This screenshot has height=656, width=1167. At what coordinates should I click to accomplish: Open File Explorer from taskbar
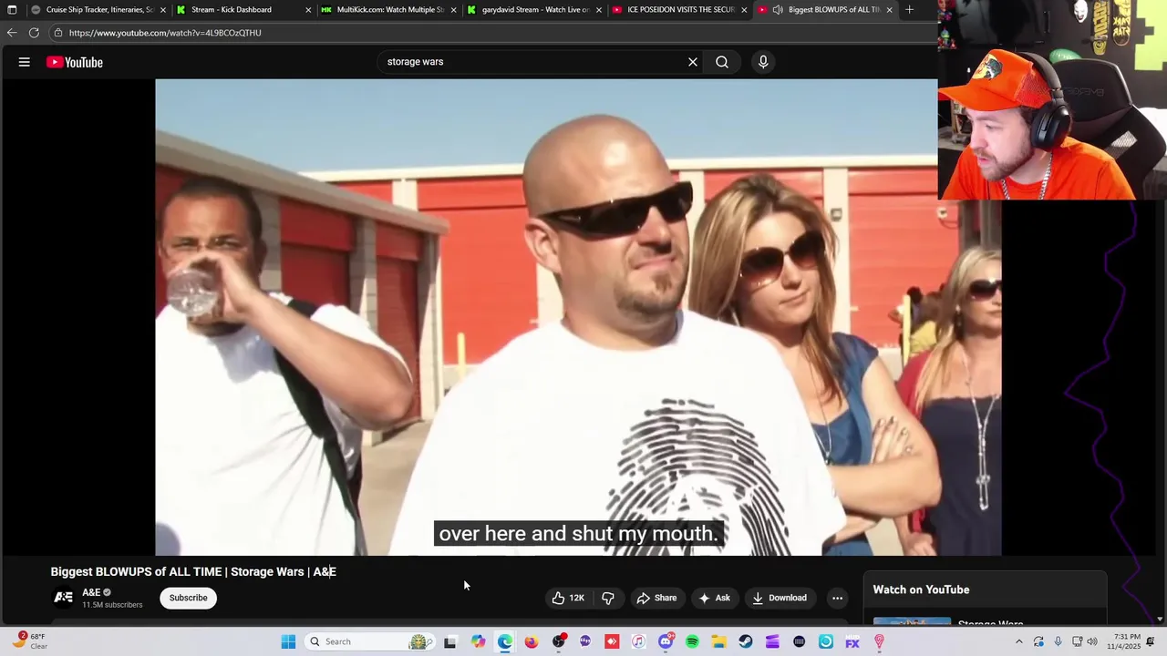point(718,641)
